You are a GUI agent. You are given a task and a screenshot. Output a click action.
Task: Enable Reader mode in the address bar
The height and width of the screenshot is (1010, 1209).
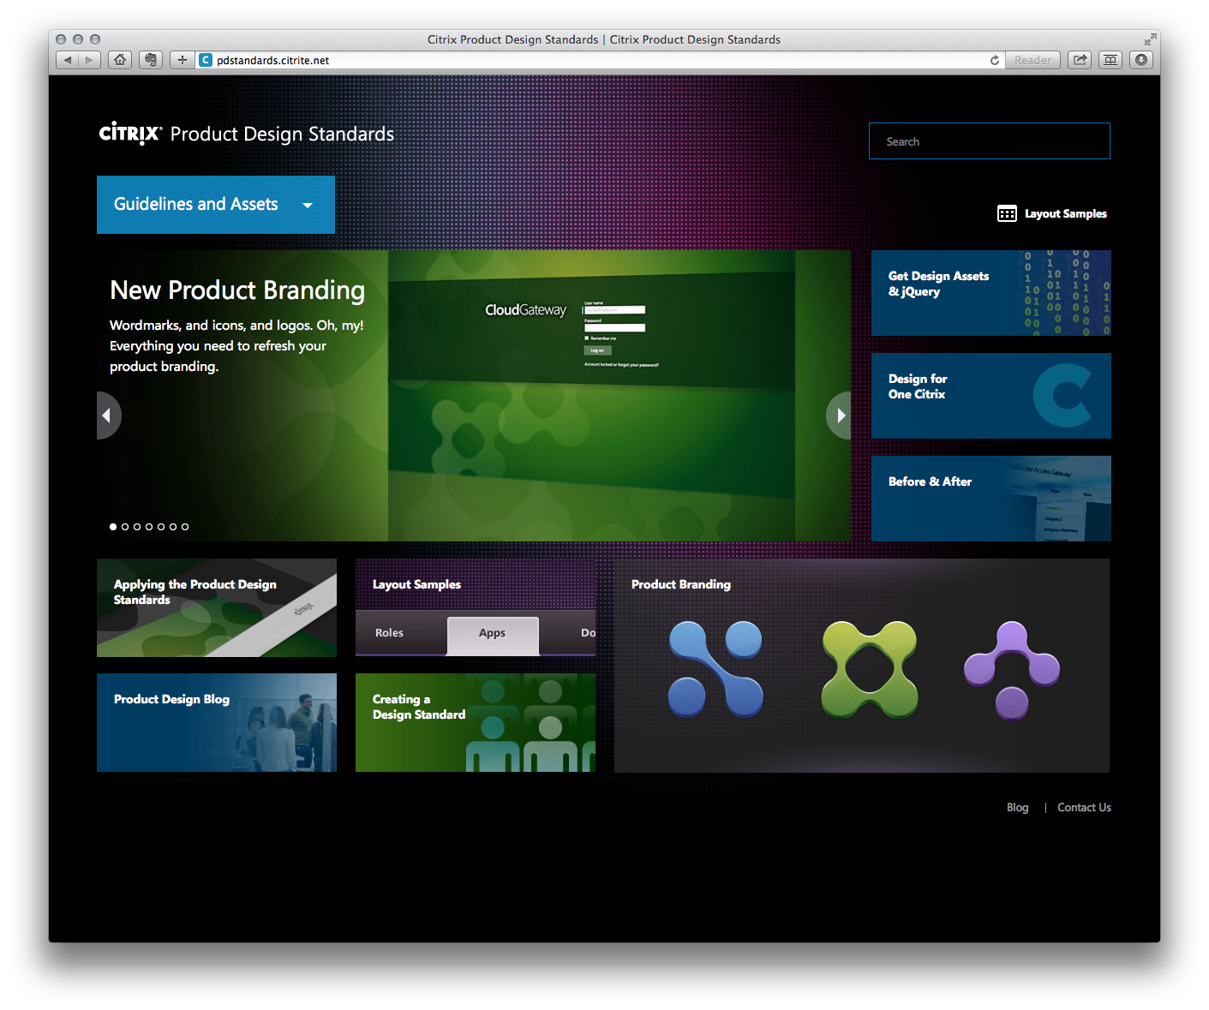(x=1032, y=60)
